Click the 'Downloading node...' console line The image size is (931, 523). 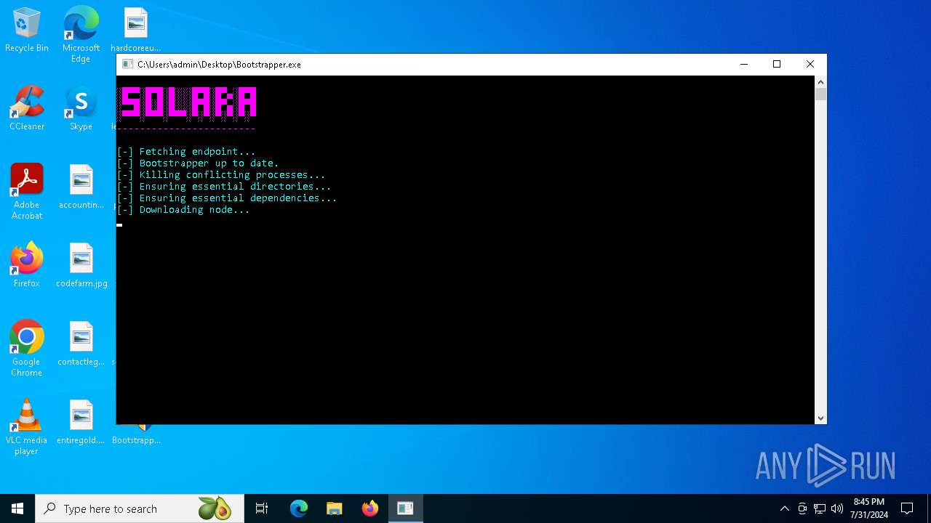point(183,210)
